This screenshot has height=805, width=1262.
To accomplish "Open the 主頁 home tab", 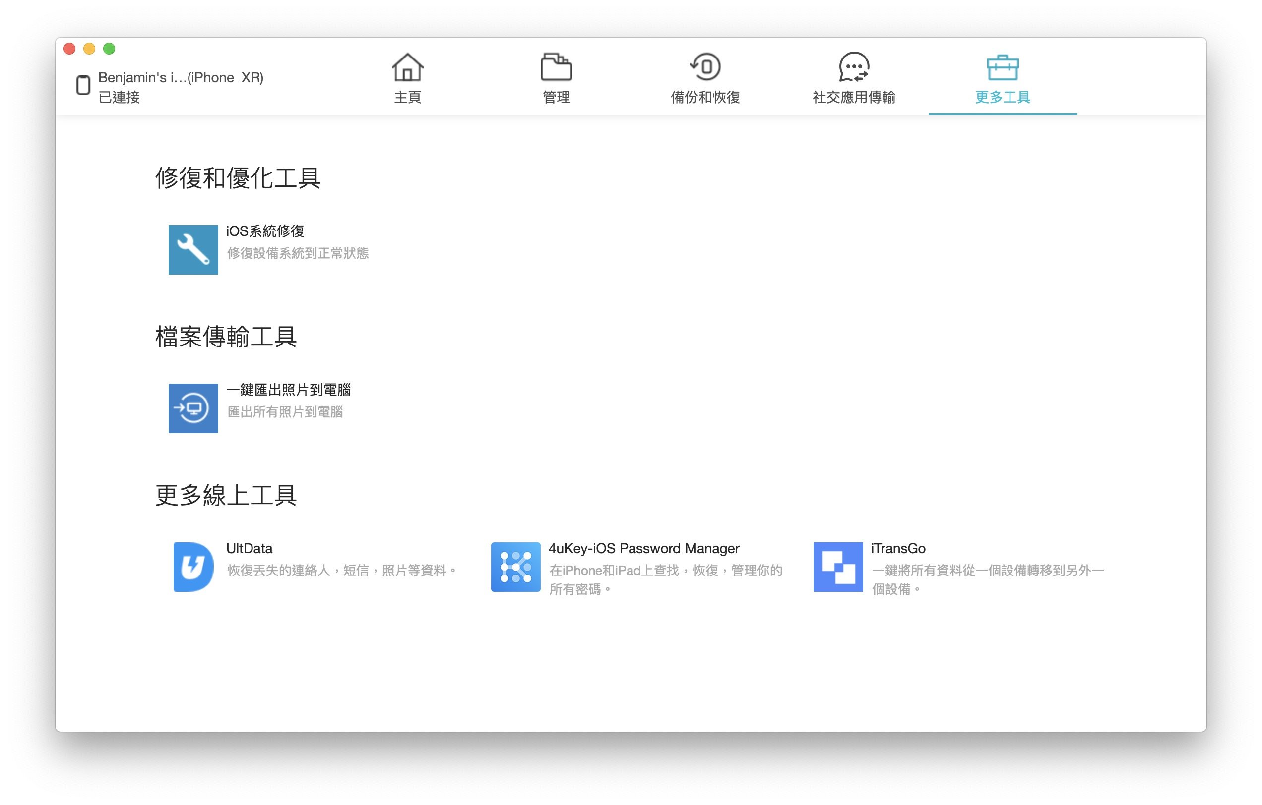I will [407, 78].
